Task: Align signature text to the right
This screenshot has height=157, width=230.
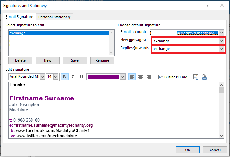Action: tap(149, 77)
